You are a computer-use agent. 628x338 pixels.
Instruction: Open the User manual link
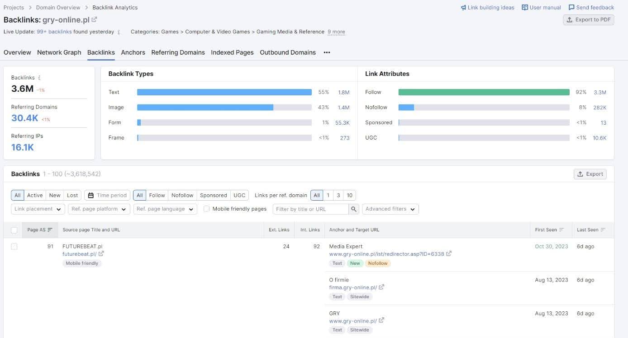[541, 8]
